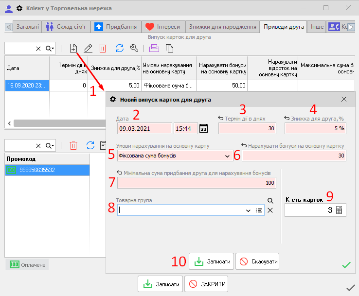
Task: Click the pencil edit icon in upper toolbar
Action: click(x=88, y=48)
